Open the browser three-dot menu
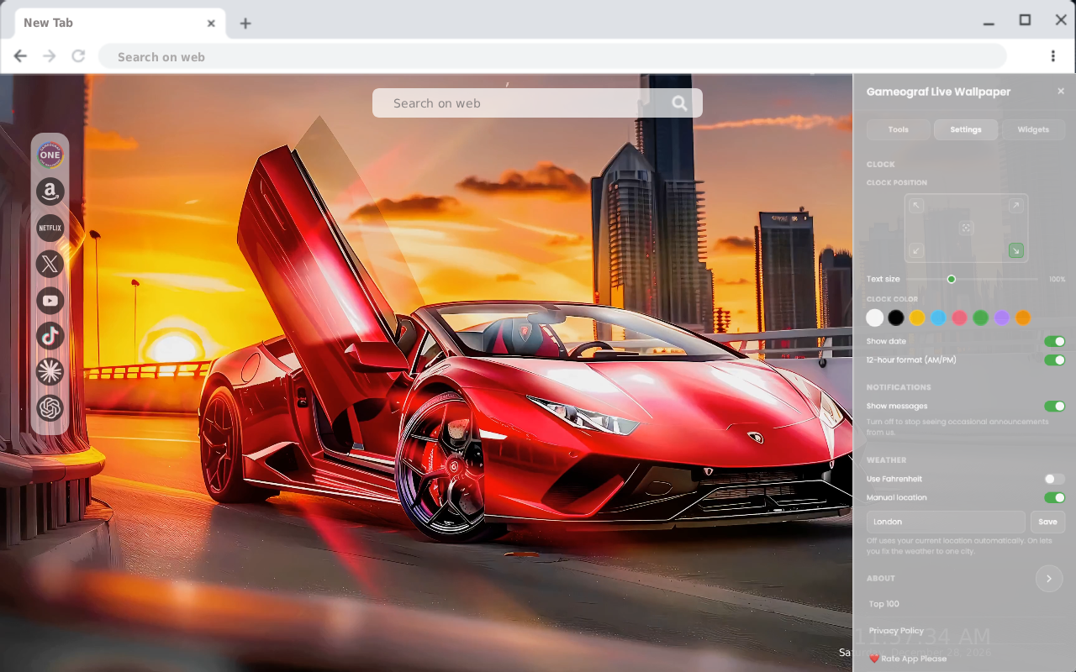This screenshot has height=672, width=1076. [1052, 56]
